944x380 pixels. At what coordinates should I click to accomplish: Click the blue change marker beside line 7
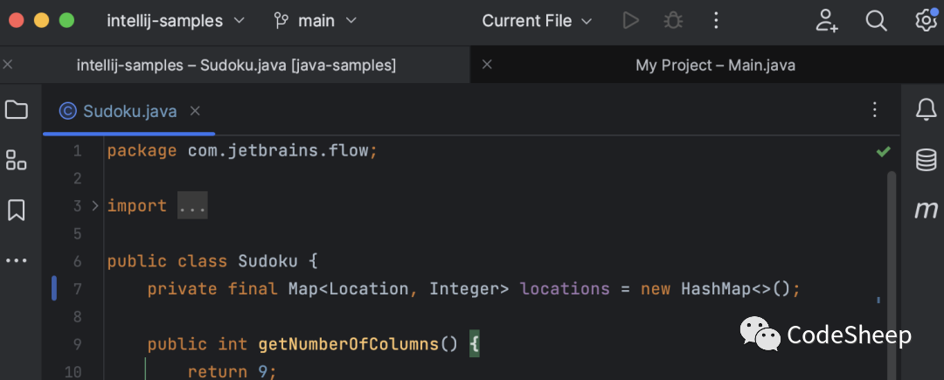(53, 288)
